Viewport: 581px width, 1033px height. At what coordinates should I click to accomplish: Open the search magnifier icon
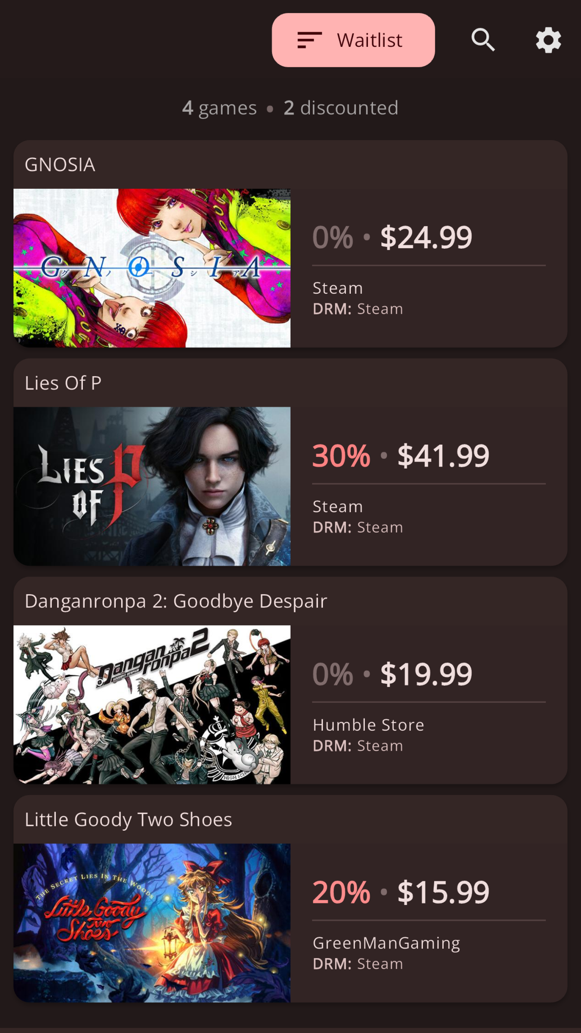[x=483, y=40]
